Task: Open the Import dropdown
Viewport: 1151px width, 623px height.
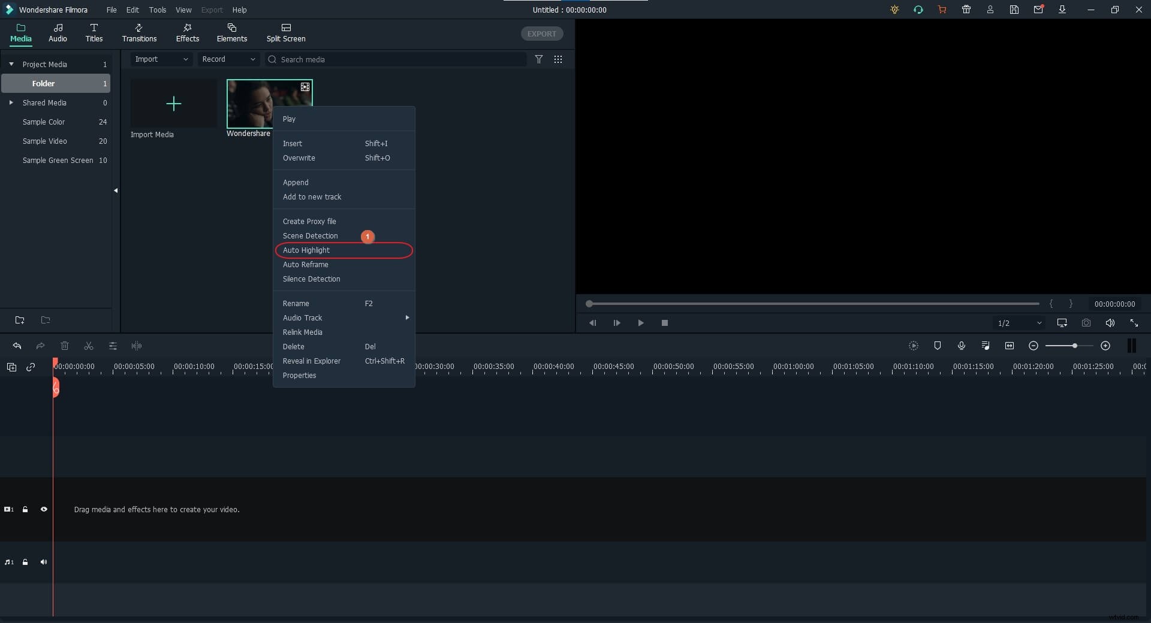Action: point(161,59)
